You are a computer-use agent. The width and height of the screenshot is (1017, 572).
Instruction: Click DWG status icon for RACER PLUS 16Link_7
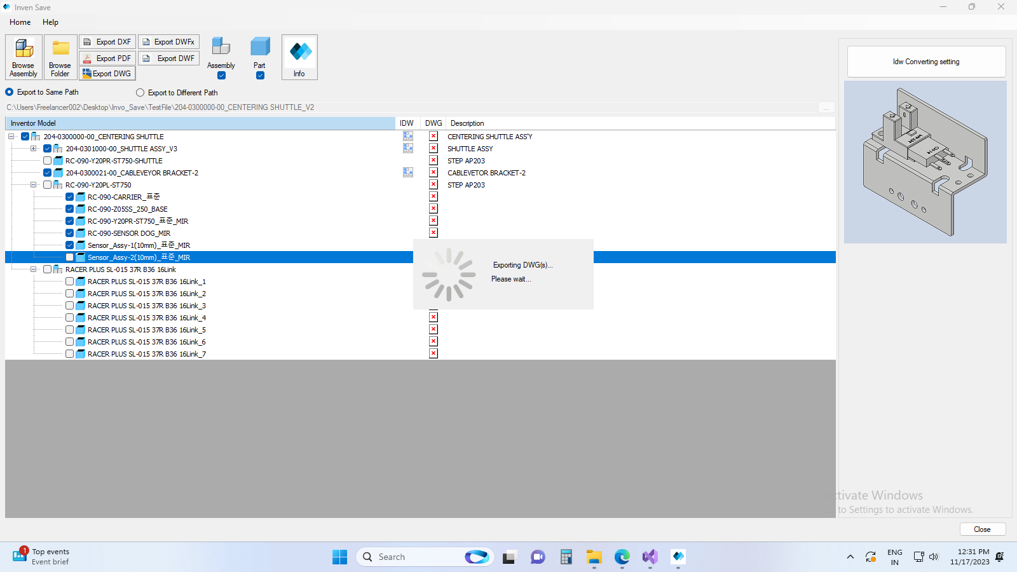[433, 353]
